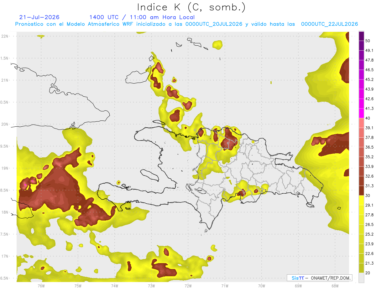The image size is (376, 290).
Task: Click the legend value "33.9"
Action: pyautogui.click(x=369, y=166)
